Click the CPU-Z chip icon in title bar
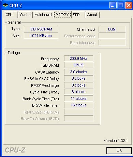Screen dimensions: 133x157 (5, 5)
